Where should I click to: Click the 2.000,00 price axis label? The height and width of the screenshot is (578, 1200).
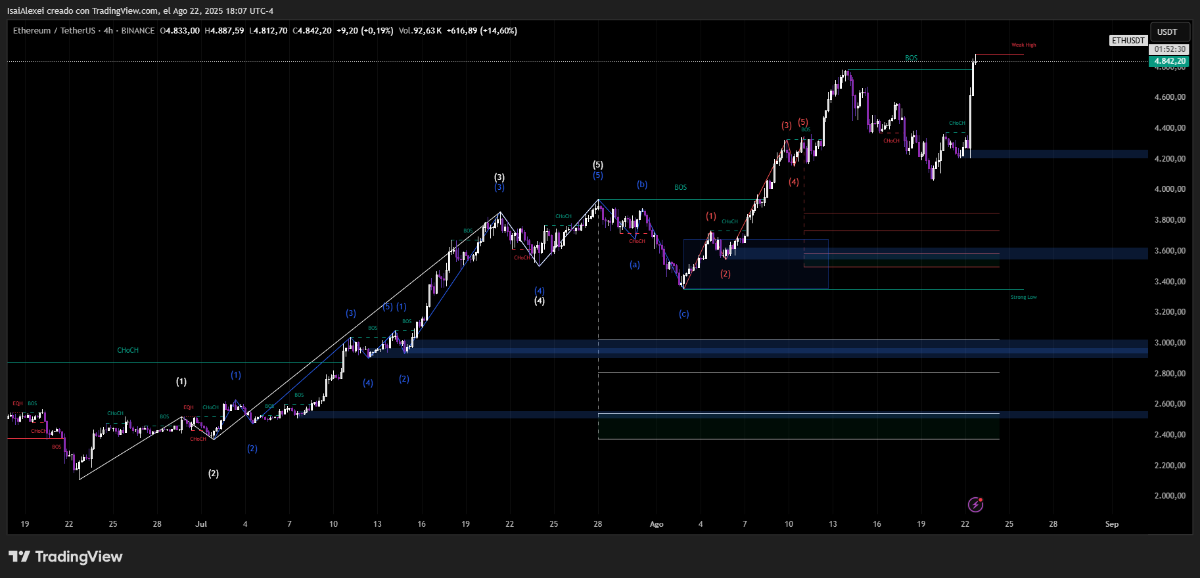[1170, 496]
